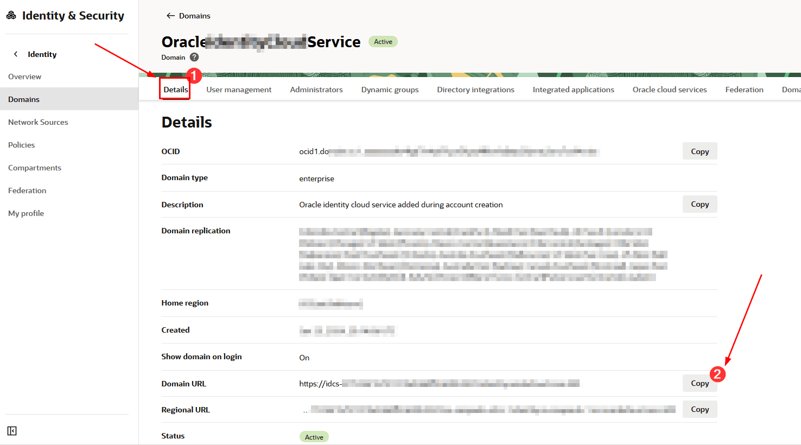Viewport: 801px width, 445px height.
Task: Open the Oracle cloud services tab
Action: click(670, 90)
